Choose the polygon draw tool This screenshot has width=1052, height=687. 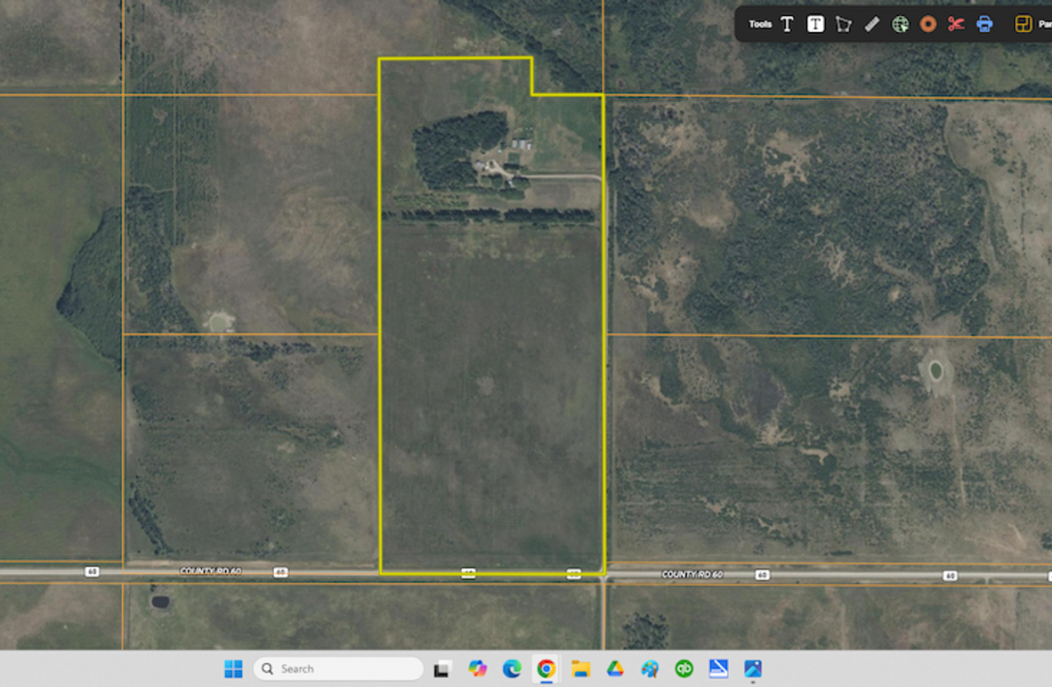pyautogui.click(x=843, y=25)
